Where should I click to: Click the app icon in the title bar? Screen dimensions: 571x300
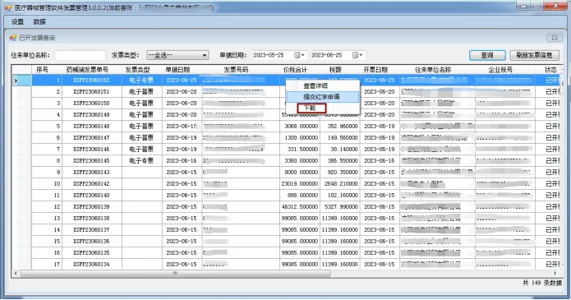pos(8,7)
